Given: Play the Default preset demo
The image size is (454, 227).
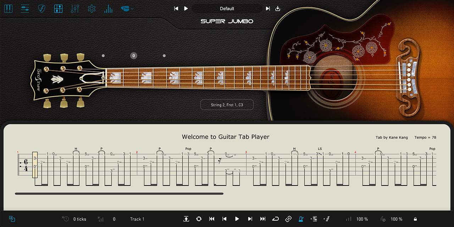Looking at the screenshot, I should pos(186,9).
